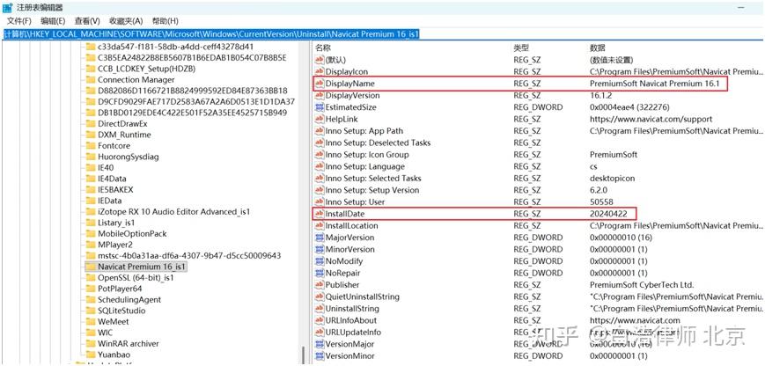Click the Registry Editor title bar icon
The image size is (765, 366).
(x=8, y=8)
